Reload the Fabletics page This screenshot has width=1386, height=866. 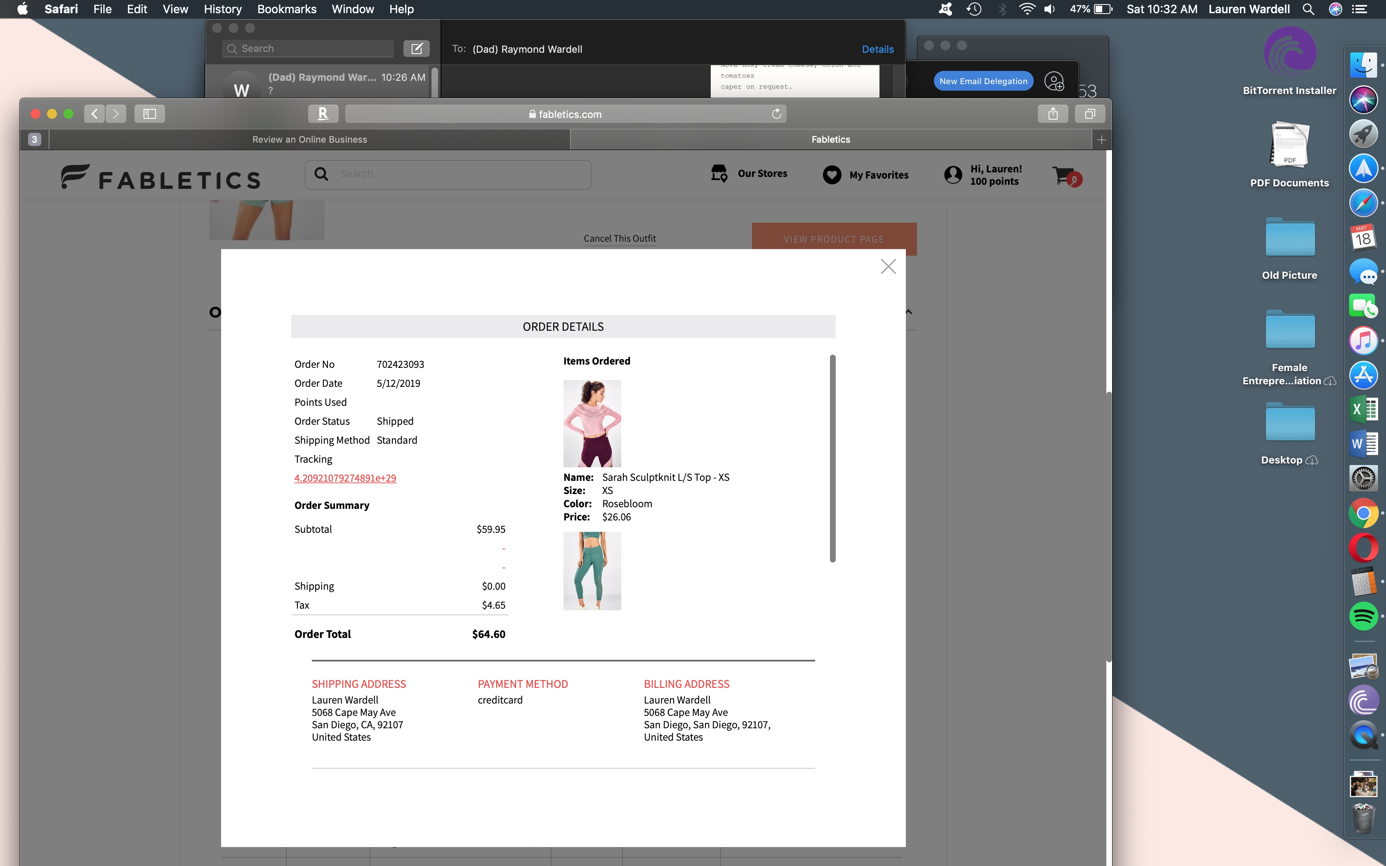click(777, 113)
